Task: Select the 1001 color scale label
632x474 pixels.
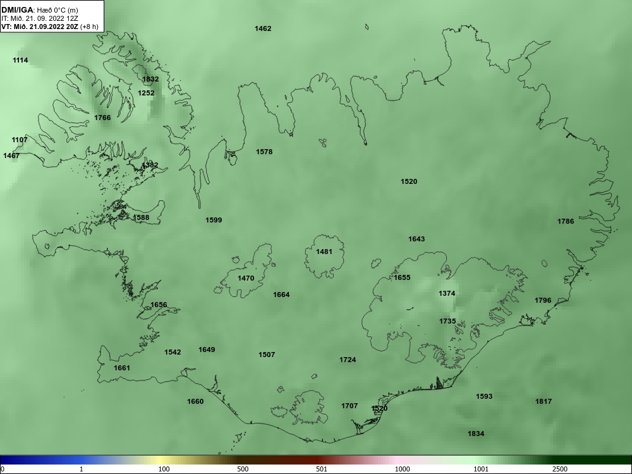Action: (481, 470)
